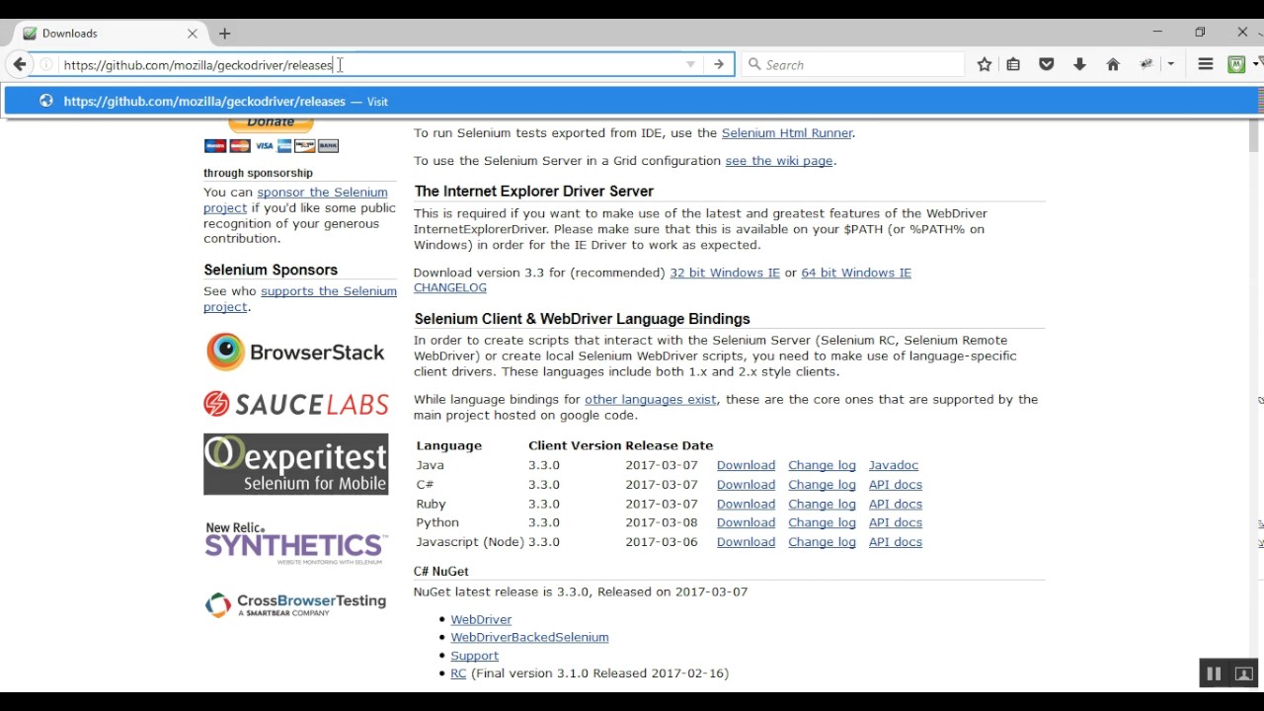This screenshot has width=1264, height=711.
Task: Open the URL history dropdown arrow
Action: [x=690, y=64]
